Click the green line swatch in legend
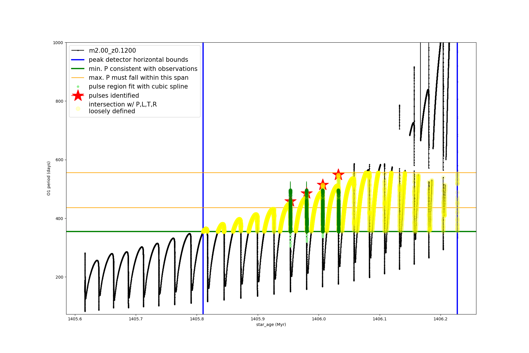 point(78,69)
